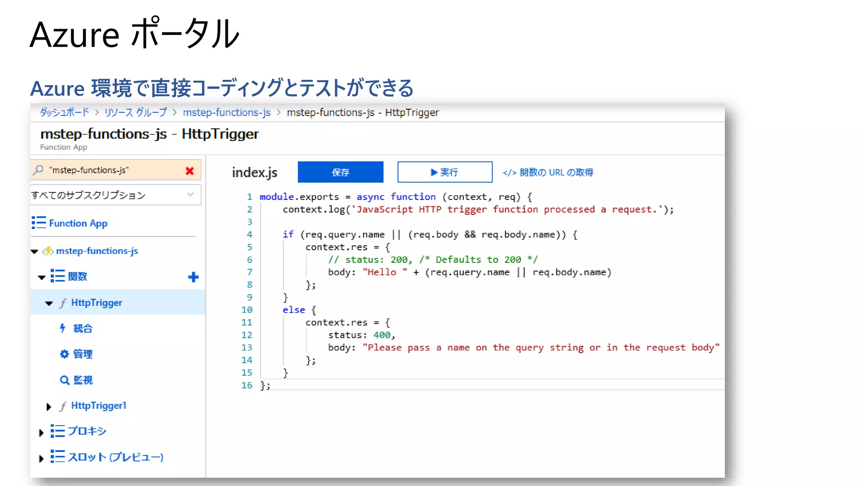Select the HttpTrigger tree item
Viewport: 864px width, 486px height.
(x=97, y=303)
